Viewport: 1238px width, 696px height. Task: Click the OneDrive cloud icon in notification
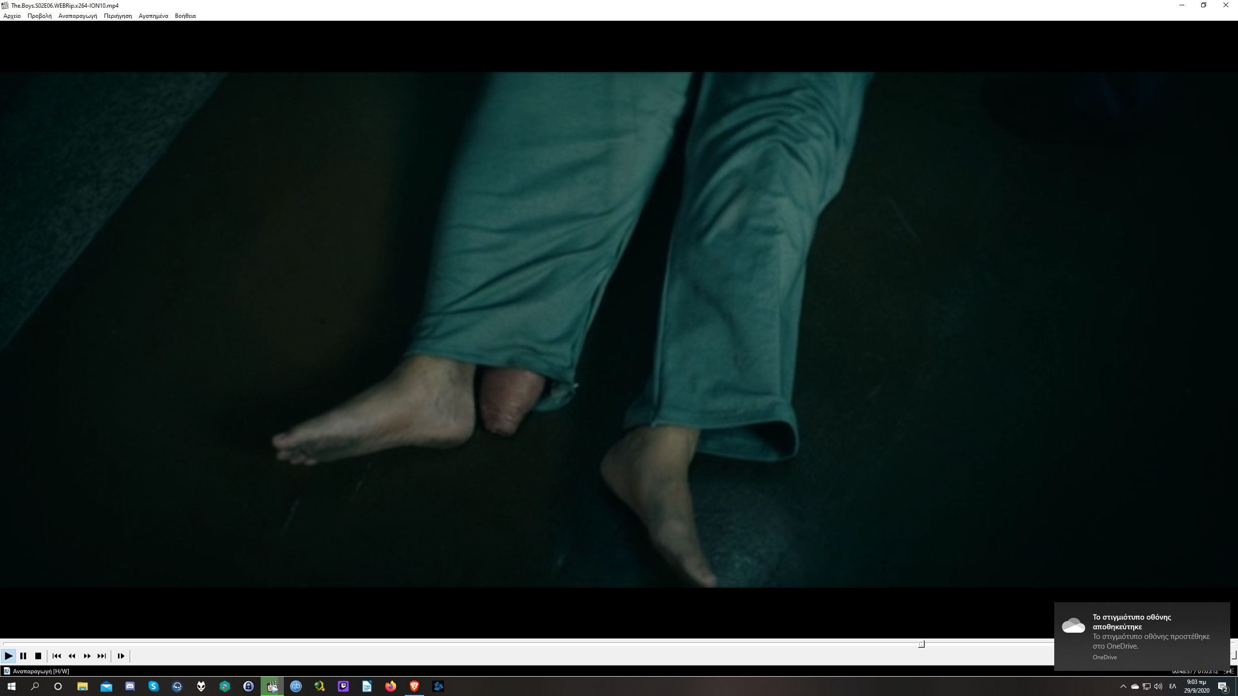(x=1073, y=625)
